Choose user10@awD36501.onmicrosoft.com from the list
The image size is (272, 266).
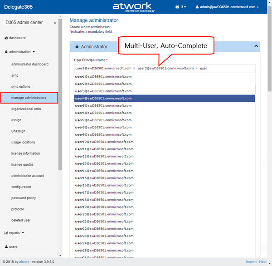coord(105,142)
